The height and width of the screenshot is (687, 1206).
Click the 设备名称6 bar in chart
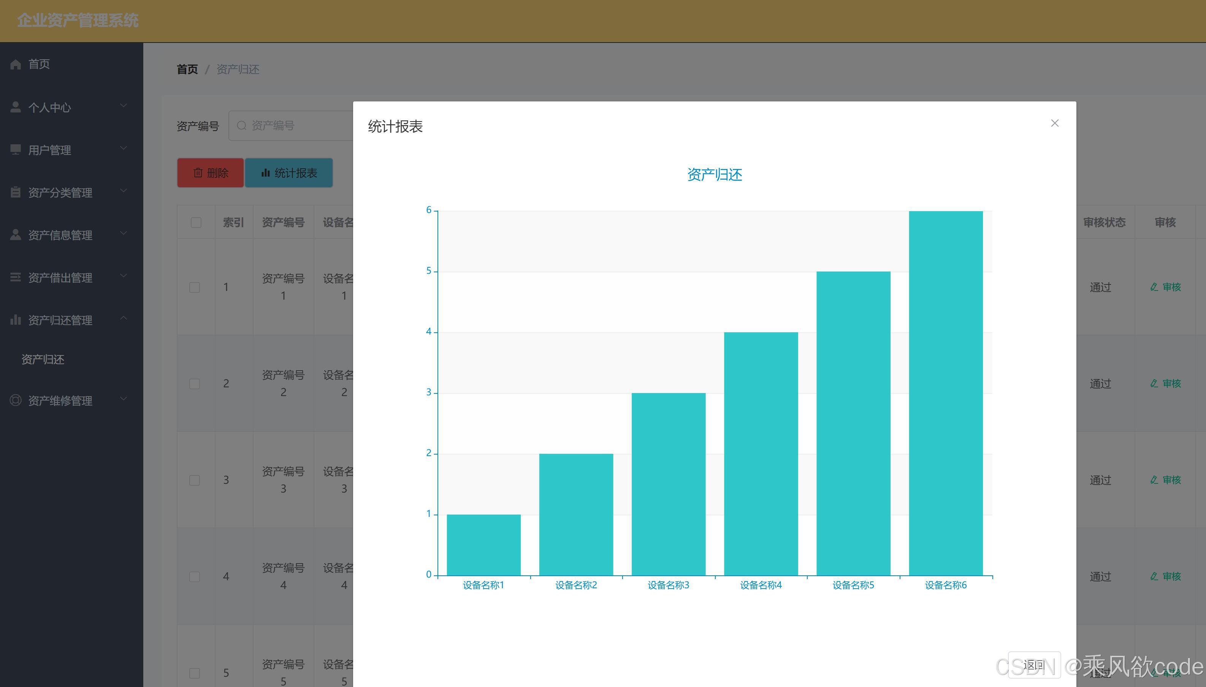(945, 393)
